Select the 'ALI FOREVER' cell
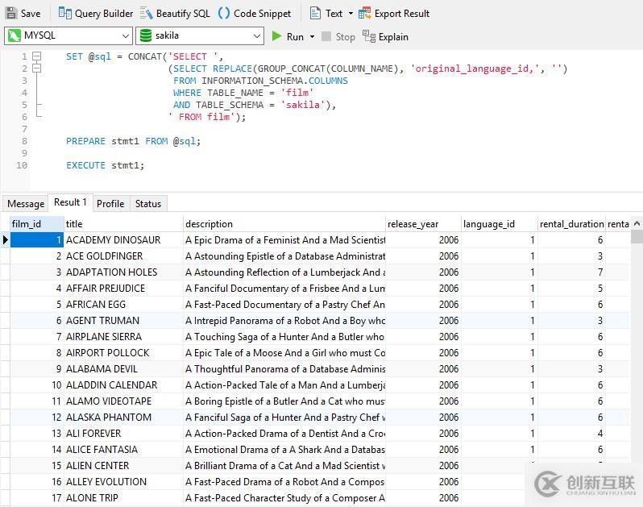 123,434
